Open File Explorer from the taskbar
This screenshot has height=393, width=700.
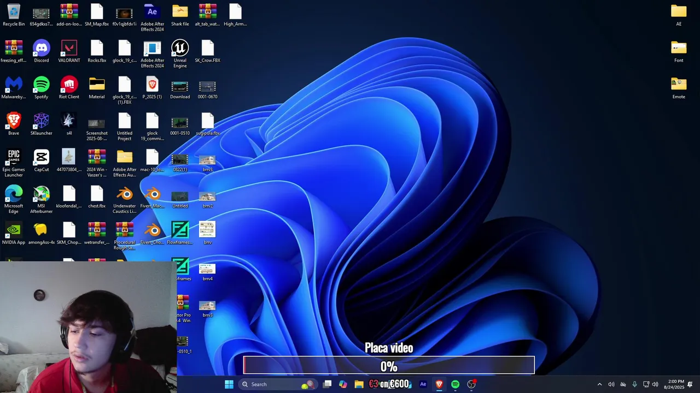(359, 384)
